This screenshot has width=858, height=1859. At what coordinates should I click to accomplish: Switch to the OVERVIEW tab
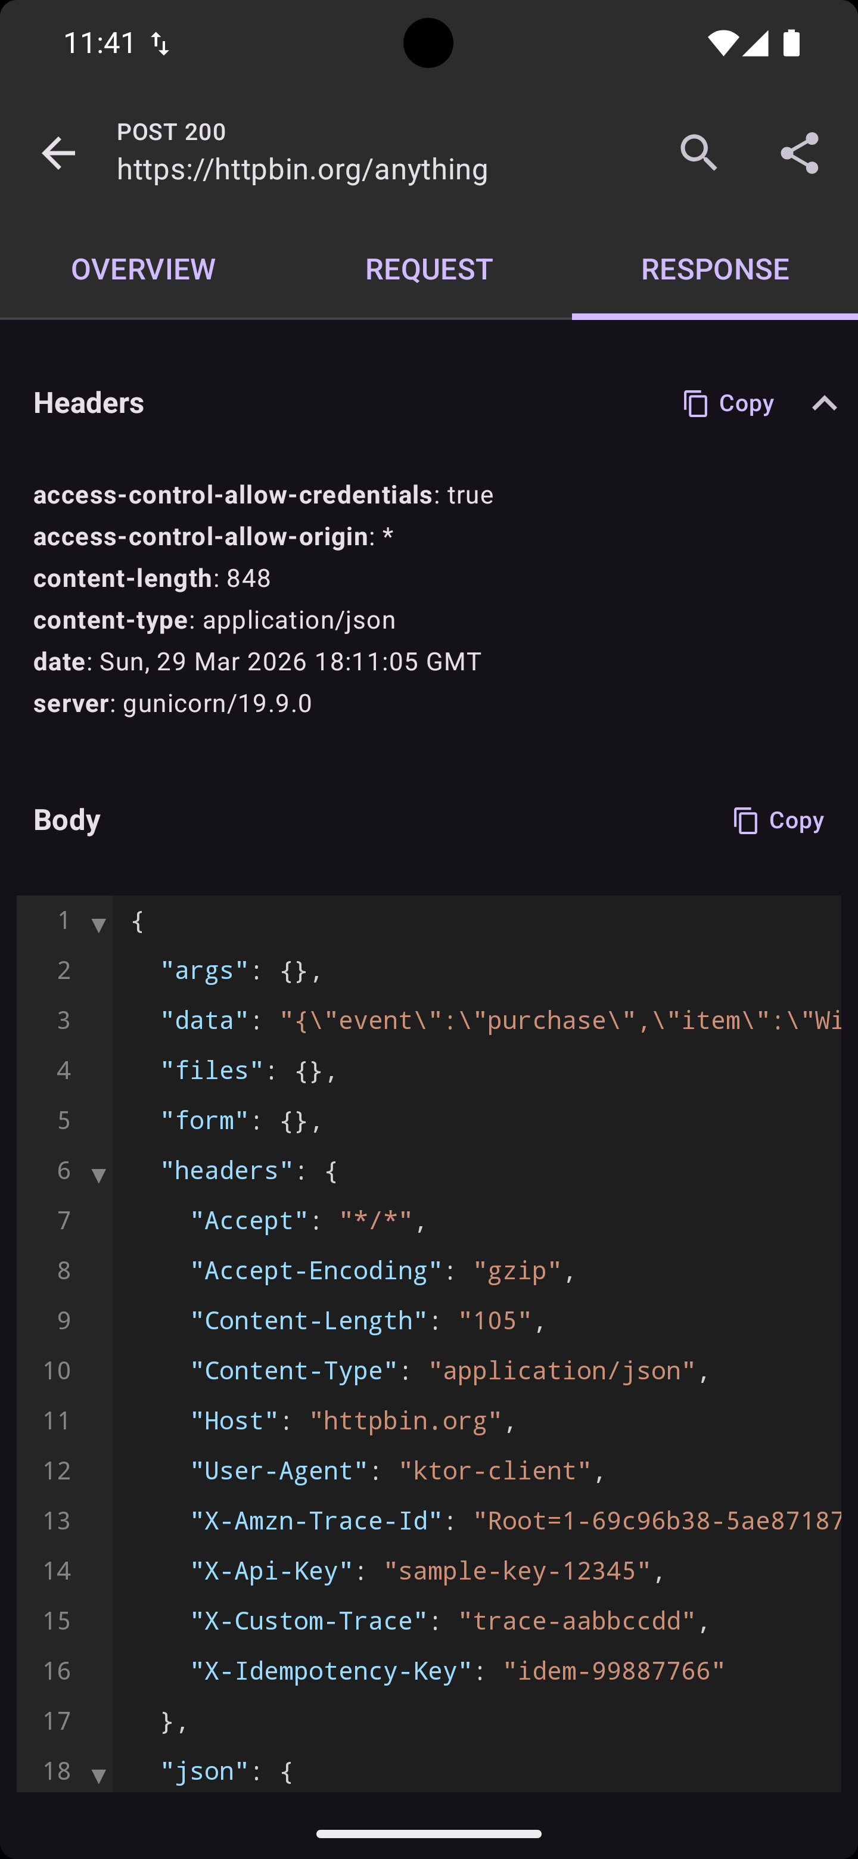tap(142, 269)
